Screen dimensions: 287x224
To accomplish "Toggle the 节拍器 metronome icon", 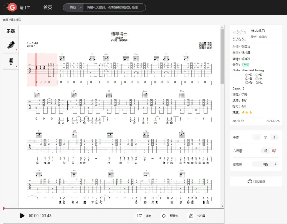I will (190, 215).
